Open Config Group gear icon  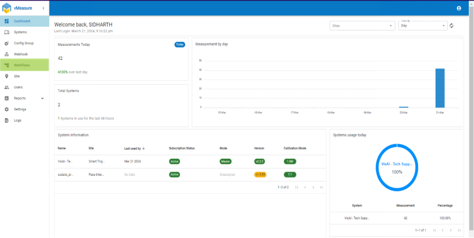point(7,43)
